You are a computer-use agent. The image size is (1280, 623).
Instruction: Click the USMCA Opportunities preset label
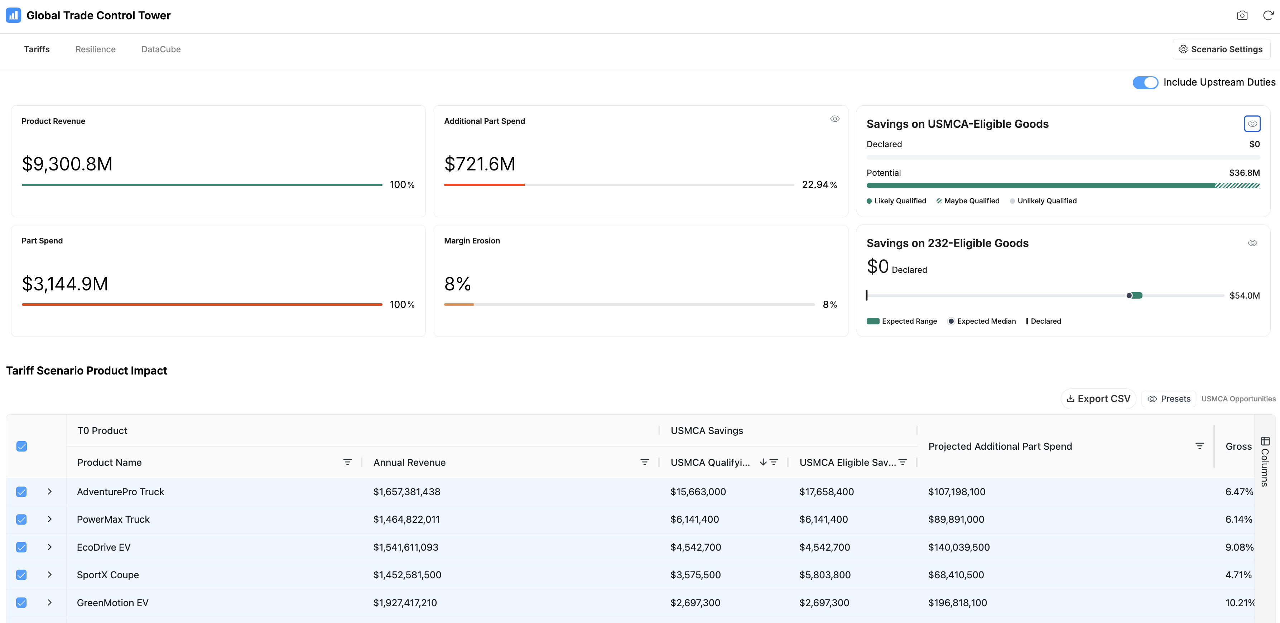[1238, 399]
